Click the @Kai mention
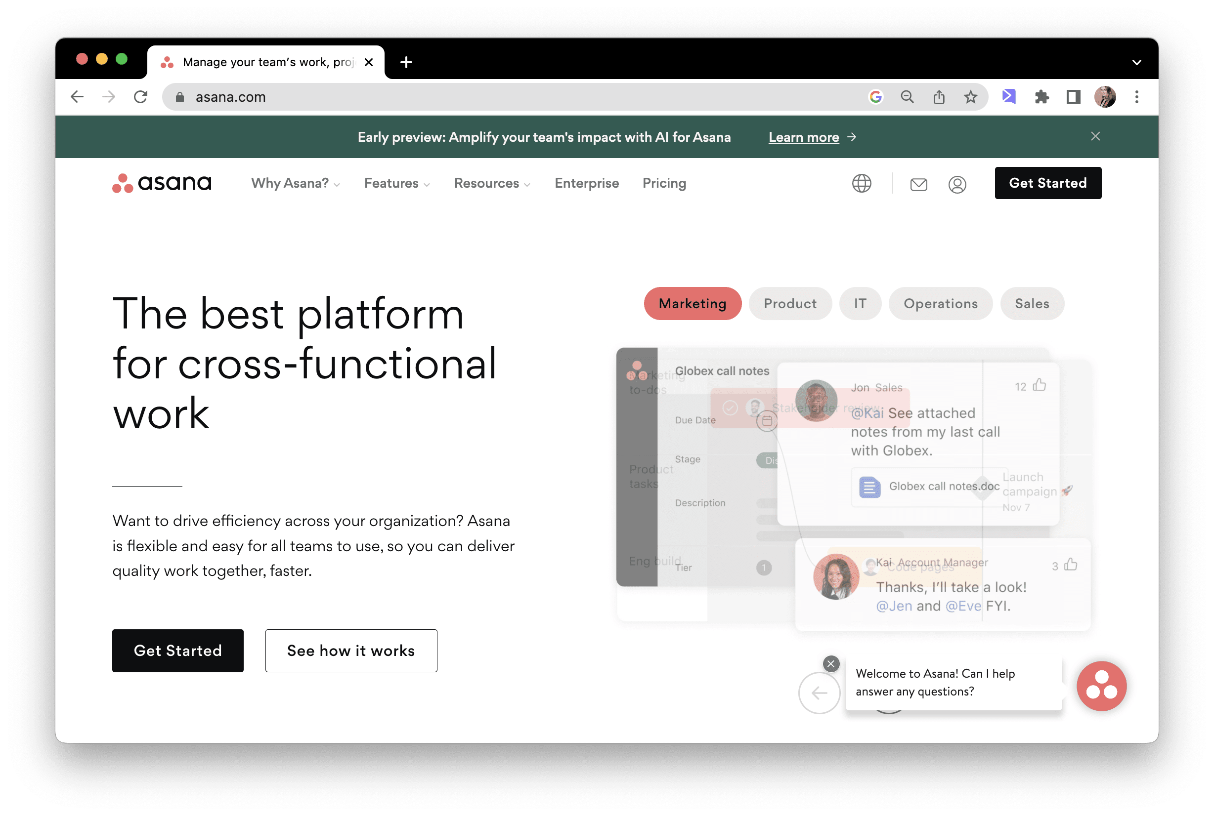The image size is (1214, 816). click(x=867, y=413)
